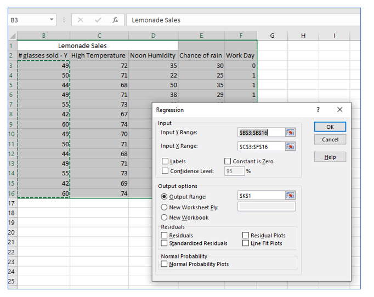374x297 pixels.
Task: Click the '# glasses sold - Y' header cell
Action: pos(44,55)
